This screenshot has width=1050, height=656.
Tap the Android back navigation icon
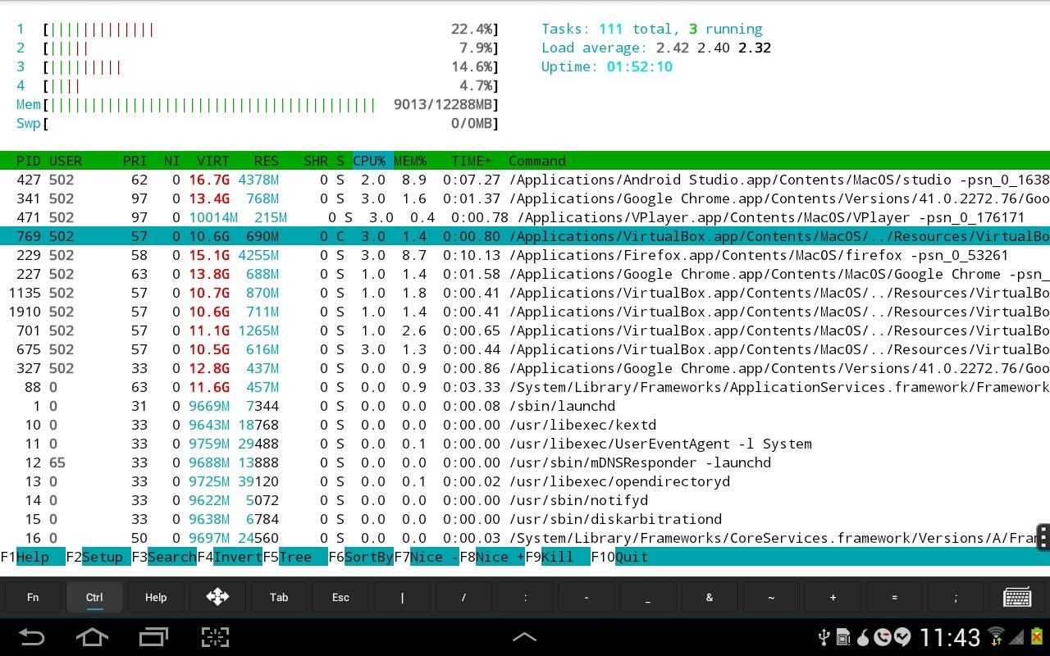tap(31, 637)
